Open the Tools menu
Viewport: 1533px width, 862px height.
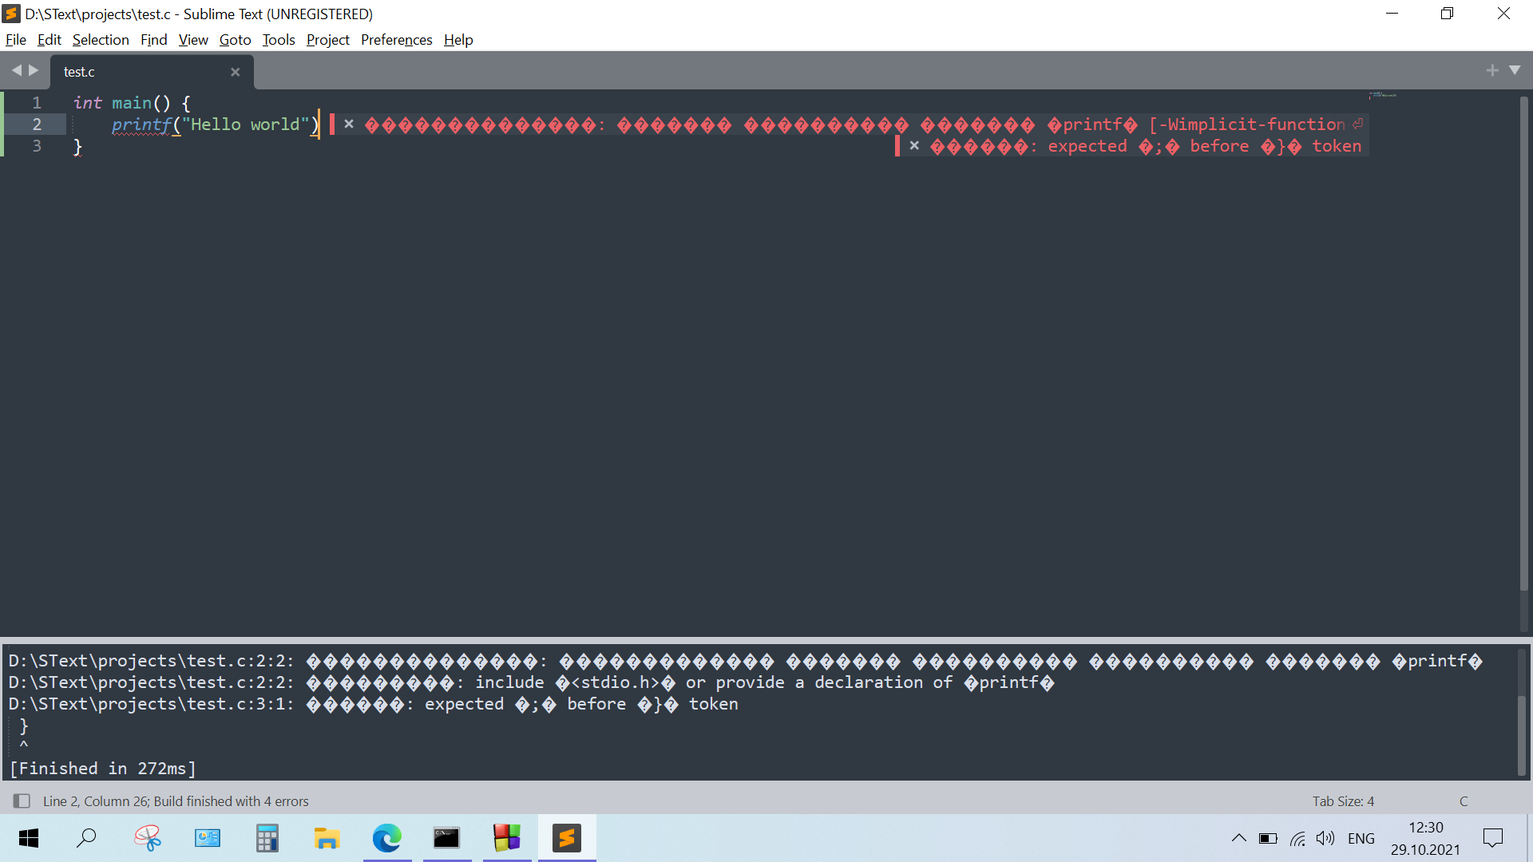click(x=278, y=39)
